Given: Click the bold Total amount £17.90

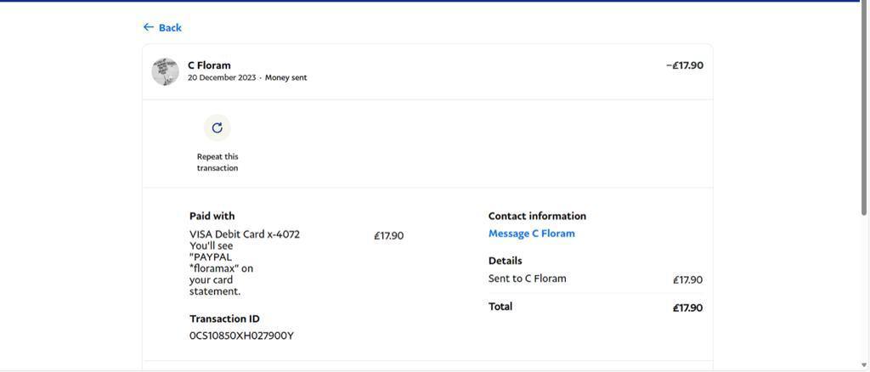Looking at the screenshot, I should coord(687,307).
